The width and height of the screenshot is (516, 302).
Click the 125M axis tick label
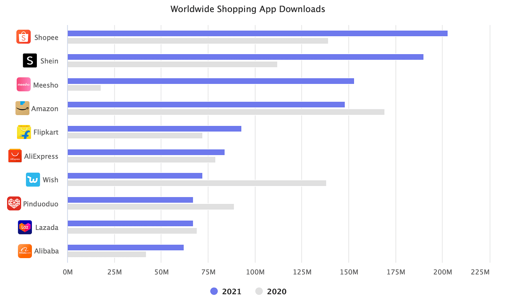(302, 272)
